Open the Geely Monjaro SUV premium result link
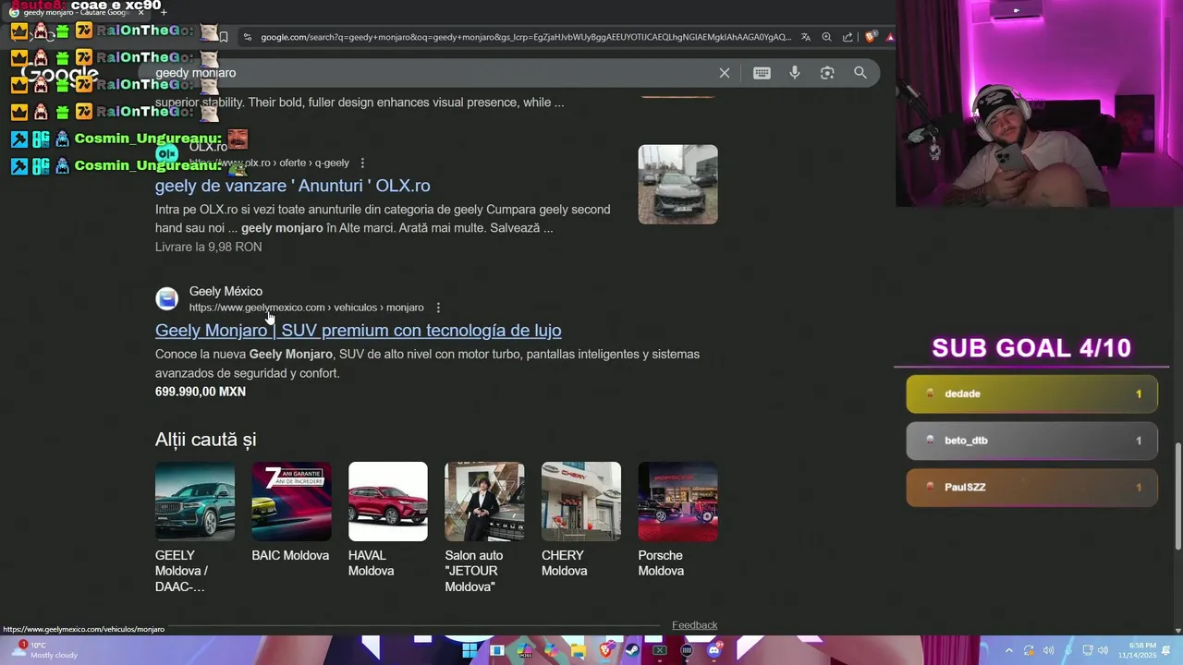 358,331
